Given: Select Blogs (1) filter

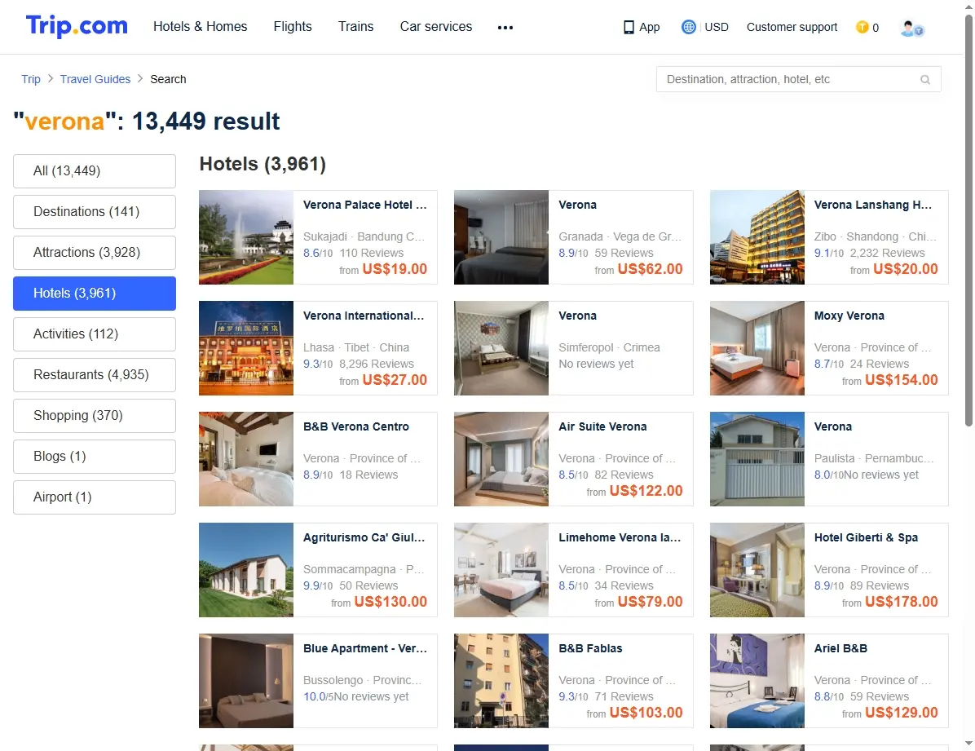Looking at the screenshot, I should coord(95,456).
